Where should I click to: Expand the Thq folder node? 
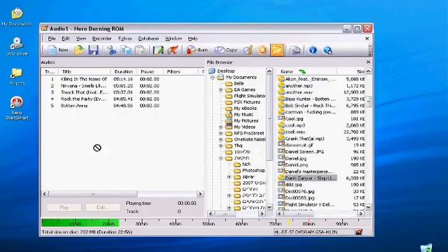(x=221, y=146)
